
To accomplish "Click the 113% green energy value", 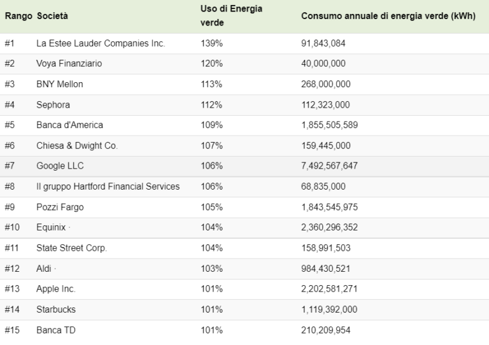I will tap(211, 84).
